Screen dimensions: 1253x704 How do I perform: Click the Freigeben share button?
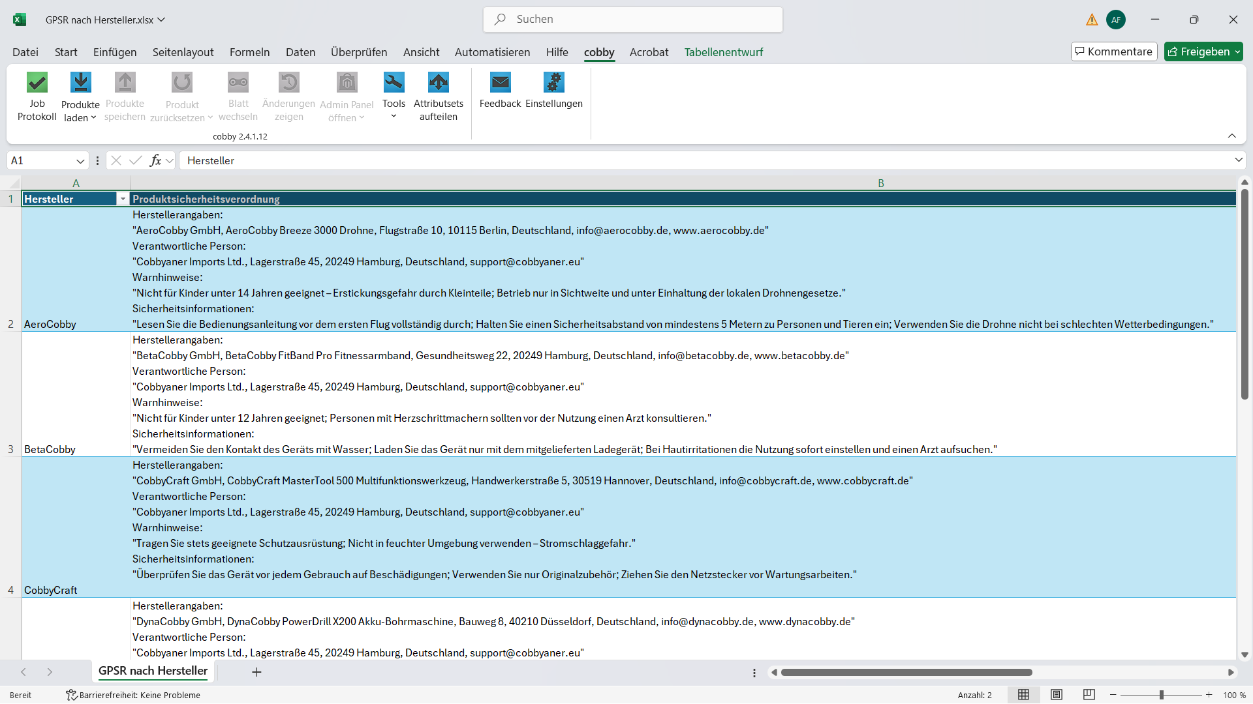[x=1198, y=51]
